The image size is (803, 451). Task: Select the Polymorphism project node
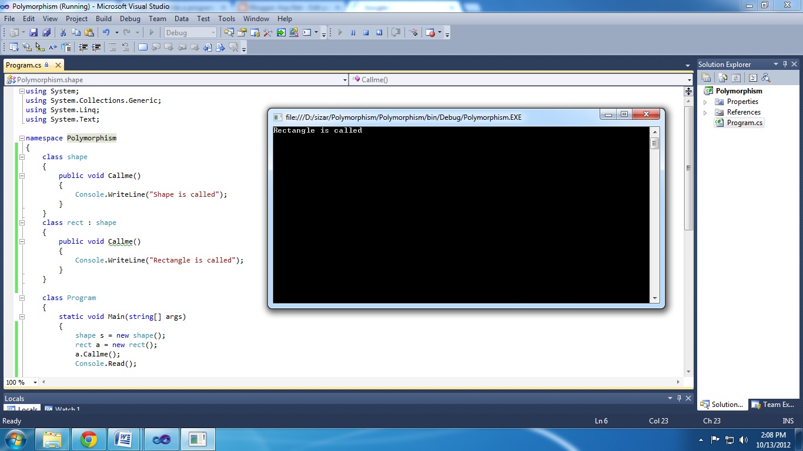pyautogui.click(x=734, y=91)
